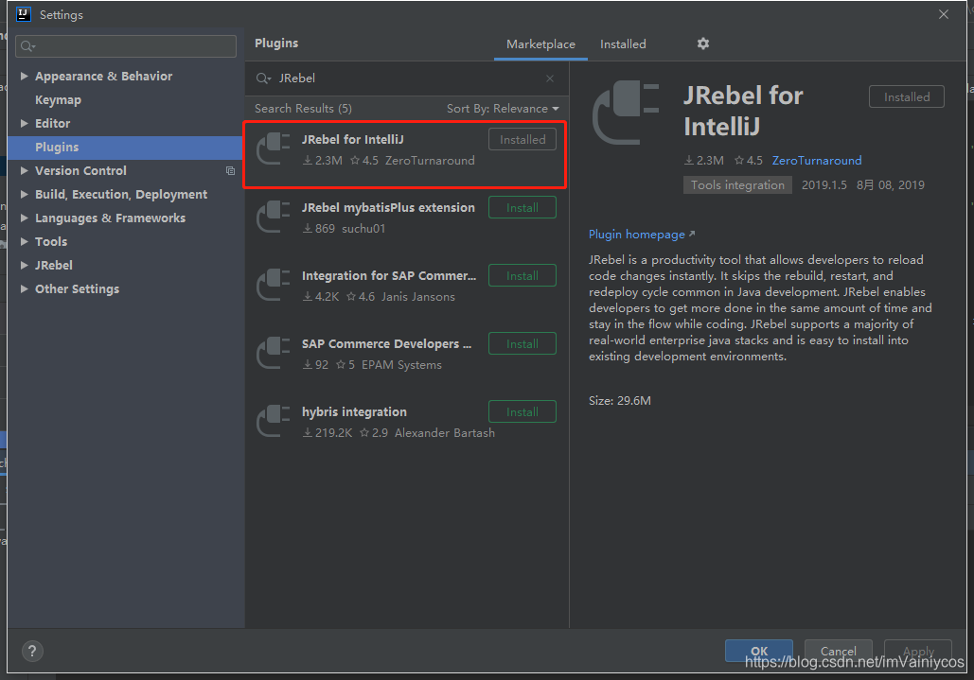Screen dimensions: 974x680
Task: Click the hybris integration plugin icon
Action: coord(274,422)
